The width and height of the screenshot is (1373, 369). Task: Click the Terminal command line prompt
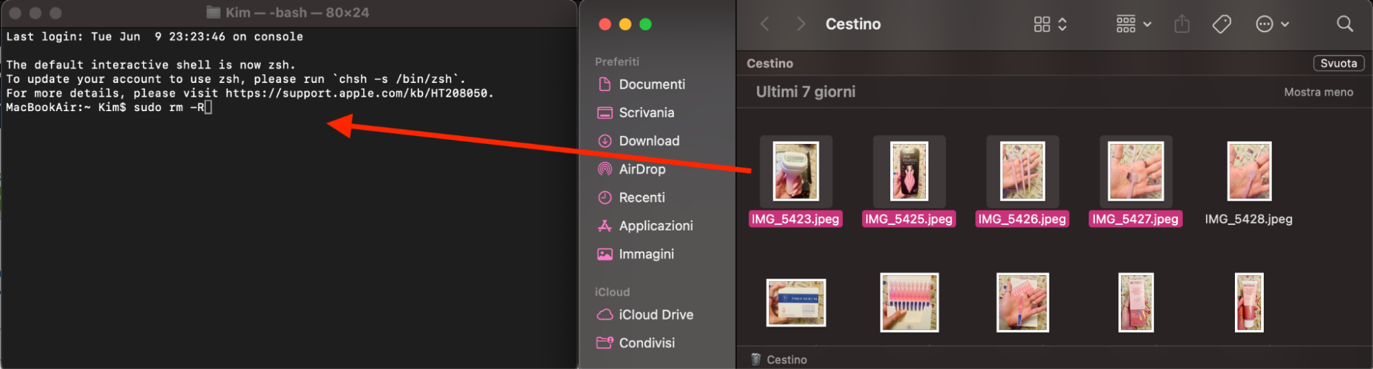pos(109,108)
